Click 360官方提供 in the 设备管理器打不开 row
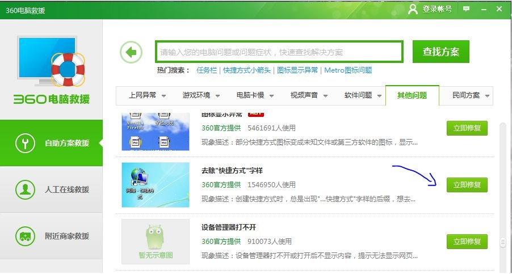This screenshot has height=274, width=512. 221,242
